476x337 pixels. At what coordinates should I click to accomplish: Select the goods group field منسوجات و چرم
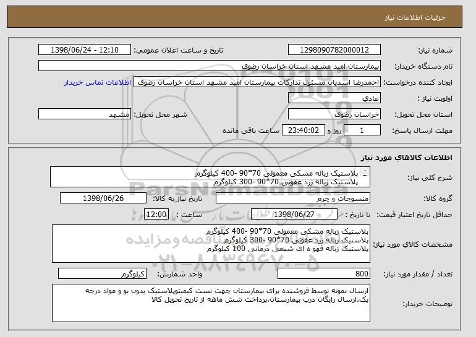(293, 198)
